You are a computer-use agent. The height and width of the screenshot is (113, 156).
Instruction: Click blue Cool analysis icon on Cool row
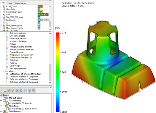pyautogui.click(x=39, y=15)
